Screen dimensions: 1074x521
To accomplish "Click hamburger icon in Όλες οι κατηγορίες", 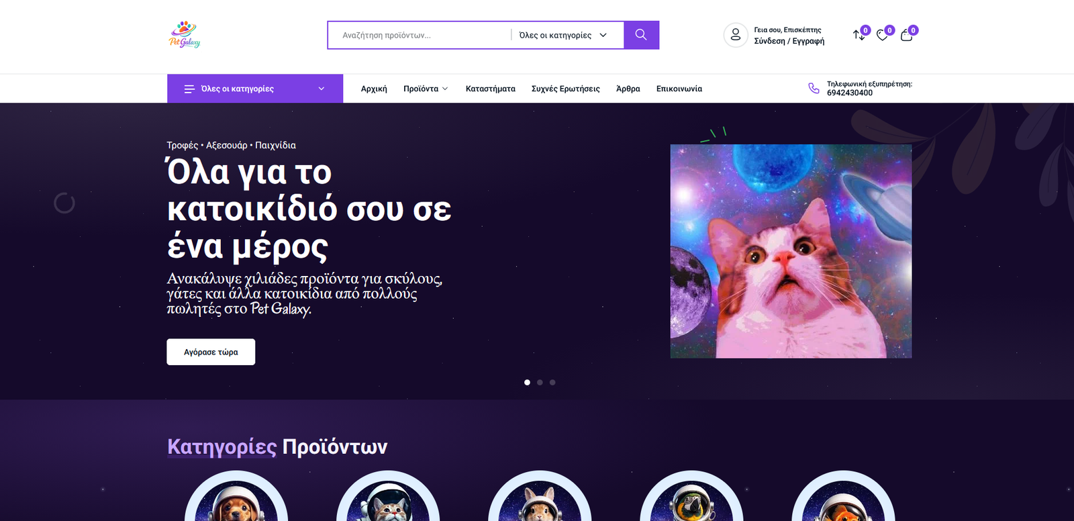I will (189, 89).
